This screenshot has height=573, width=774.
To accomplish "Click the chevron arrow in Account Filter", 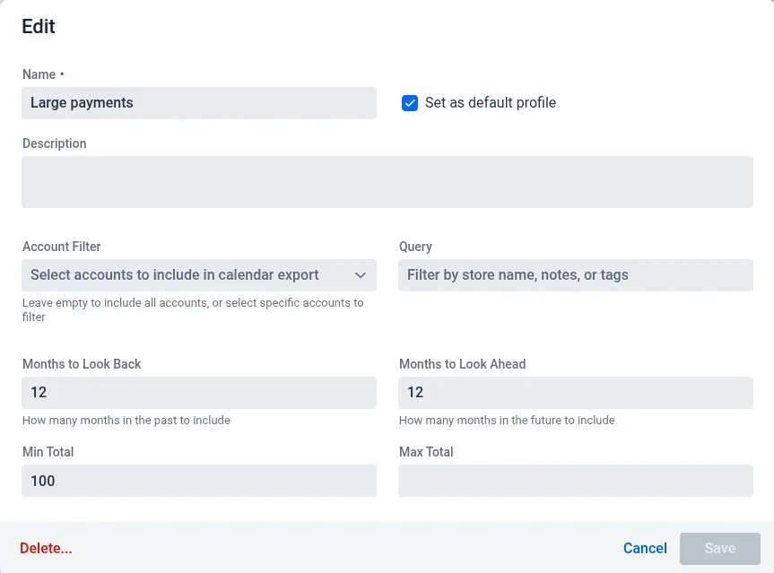I will (361, 275).
